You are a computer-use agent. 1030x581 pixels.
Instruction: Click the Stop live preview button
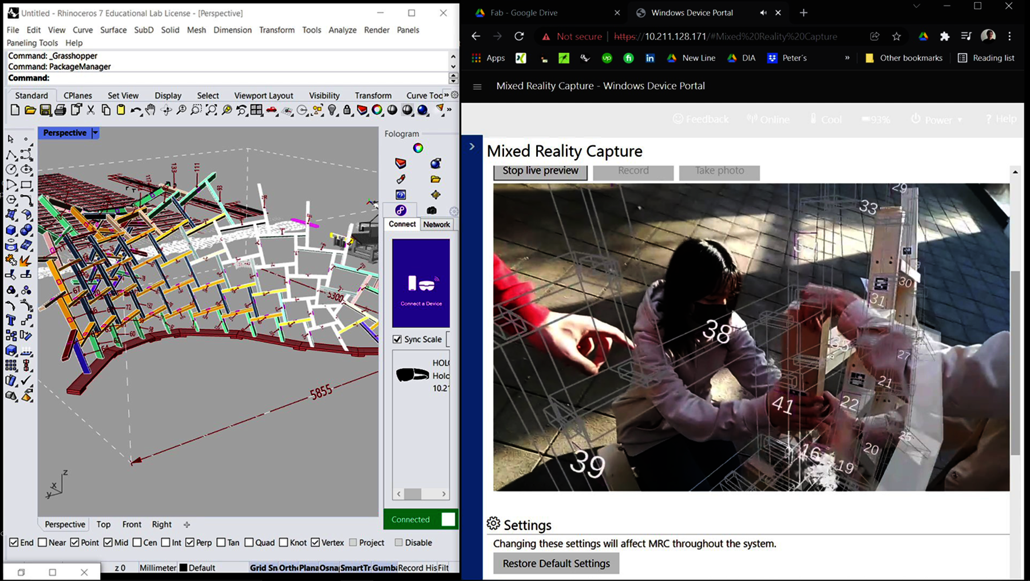click(x=540, y=171)
